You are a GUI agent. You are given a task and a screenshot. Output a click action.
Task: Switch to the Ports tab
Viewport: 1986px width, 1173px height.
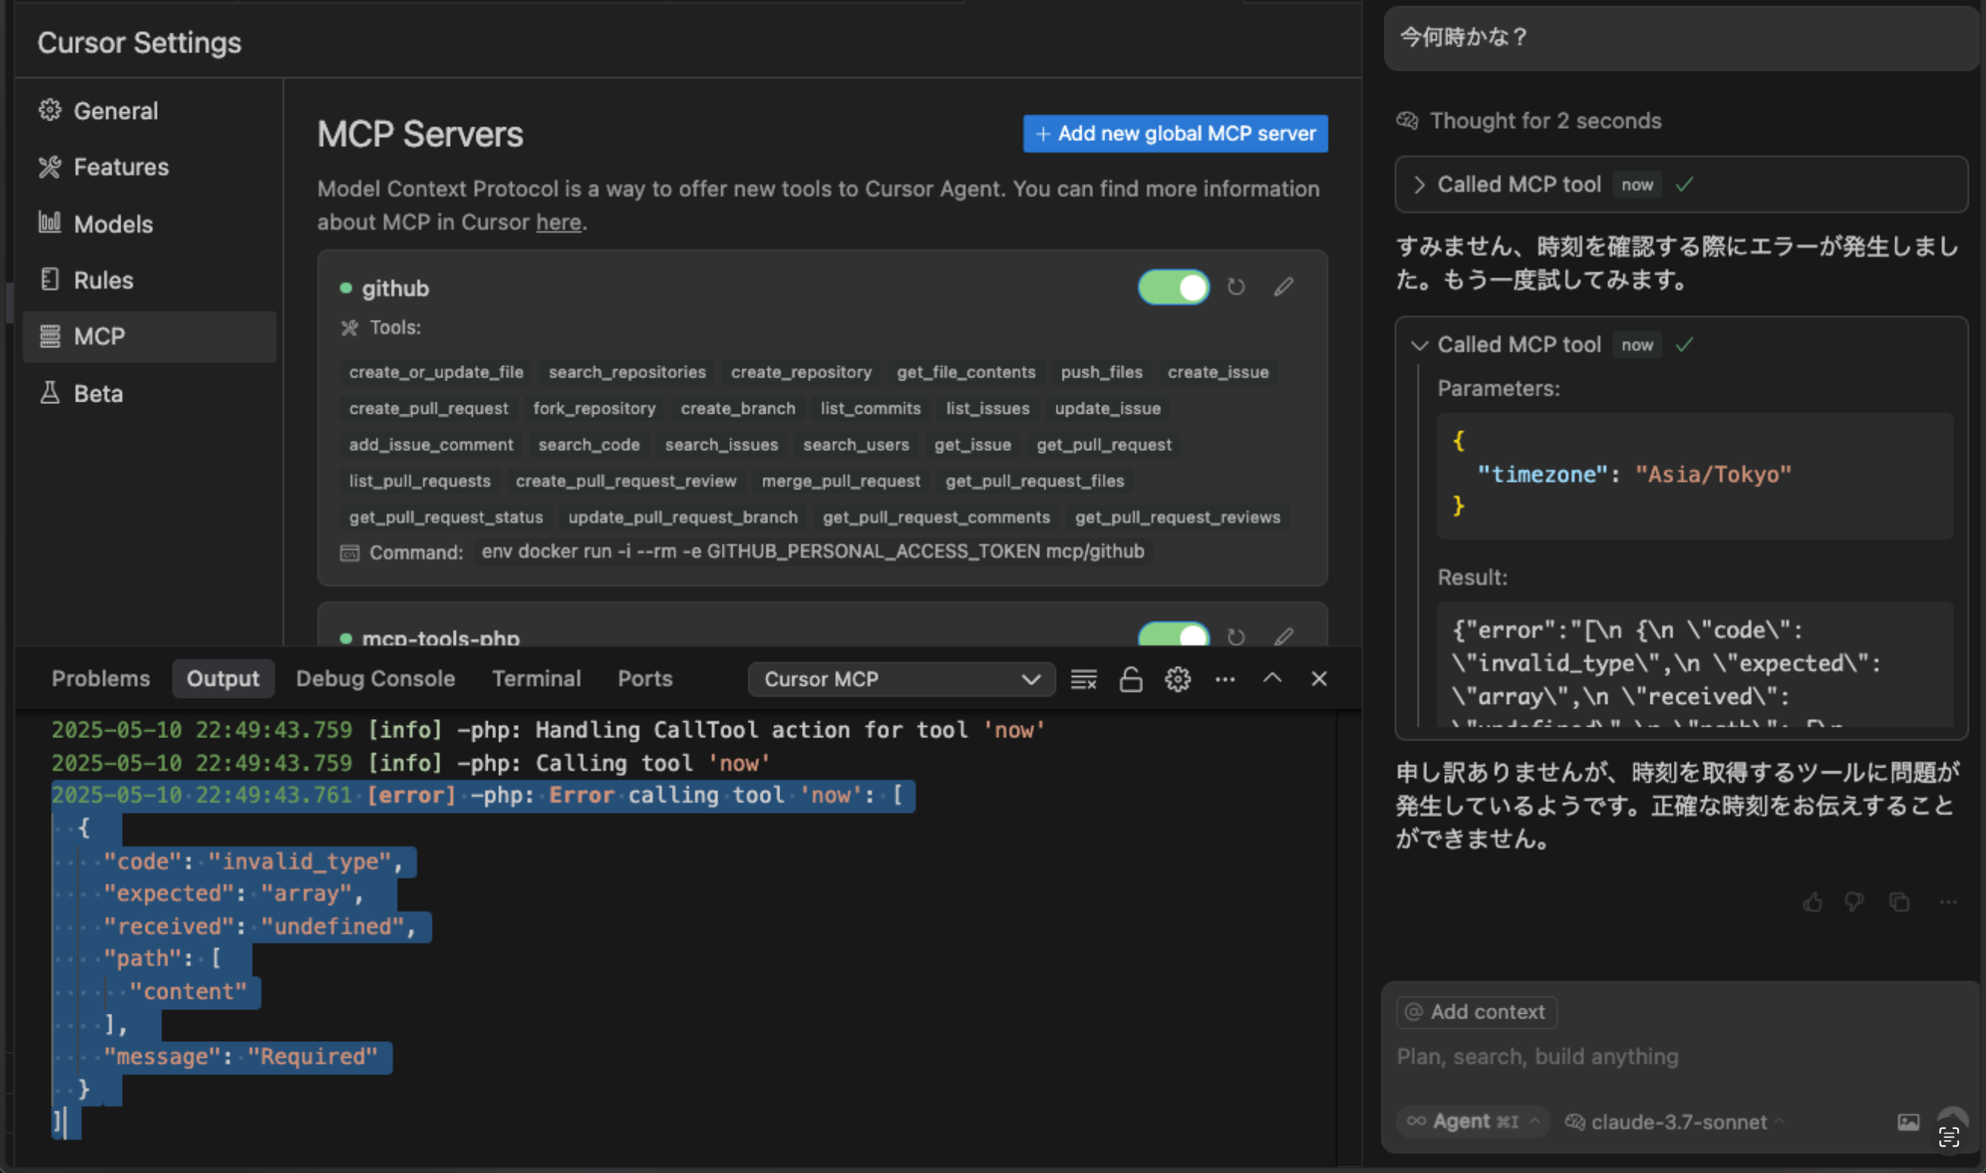(x=645, y=679)
